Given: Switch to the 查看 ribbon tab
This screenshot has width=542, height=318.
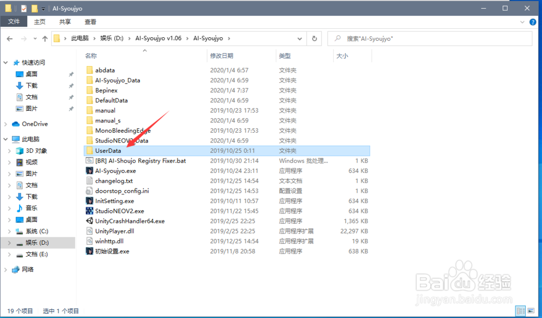Looking at the screenshot, I should (91, 22).
